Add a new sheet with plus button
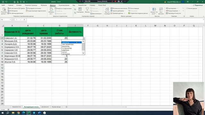This screenshot has height=115, width=205. (x=66, y=107)
